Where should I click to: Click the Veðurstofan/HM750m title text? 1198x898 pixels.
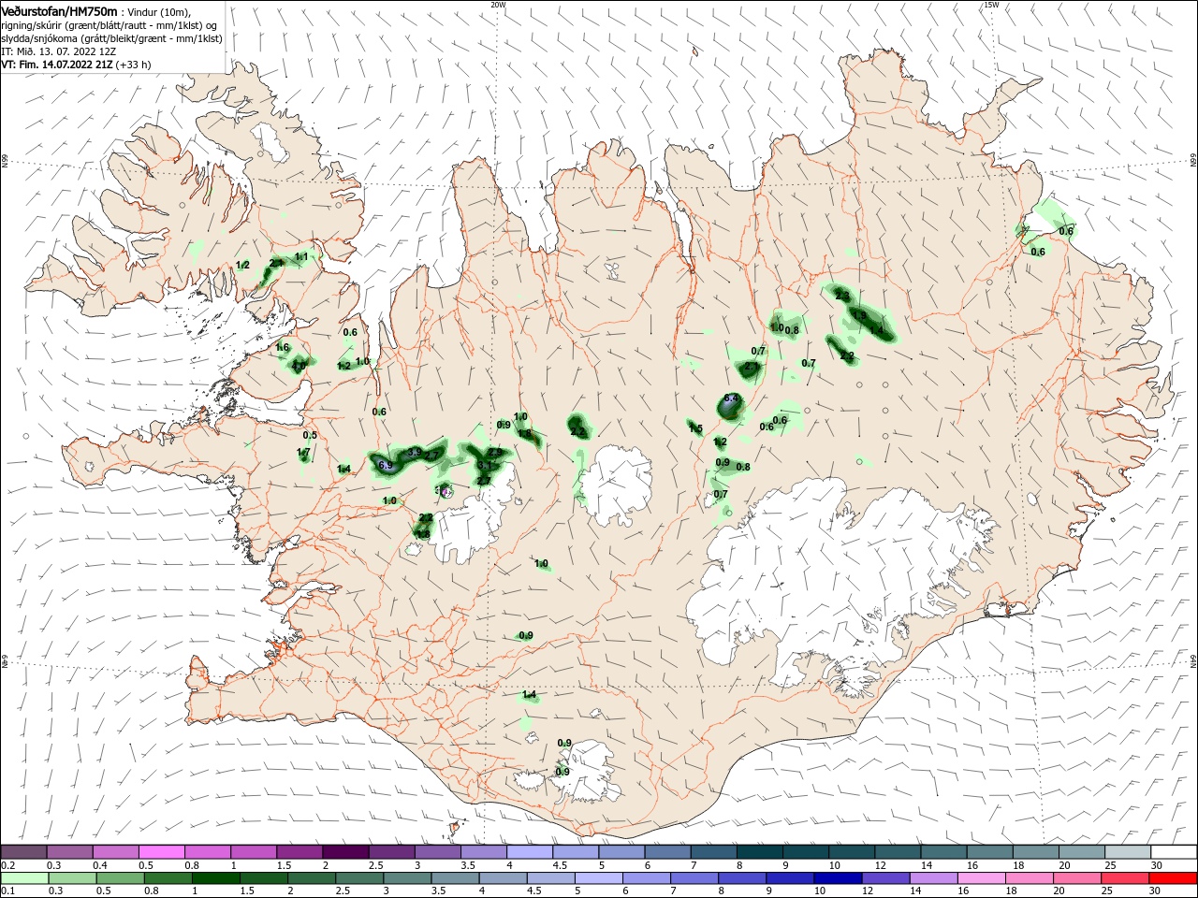click(x=59, y=11)
